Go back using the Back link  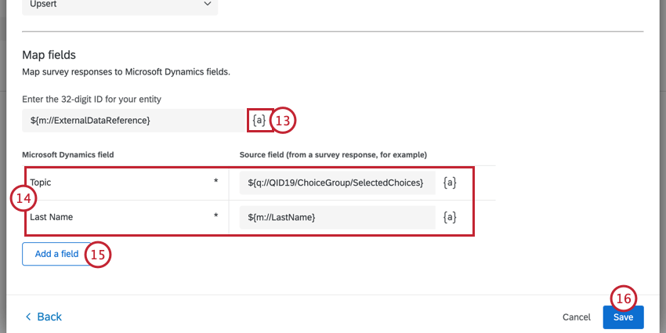(x=49, y=317)
